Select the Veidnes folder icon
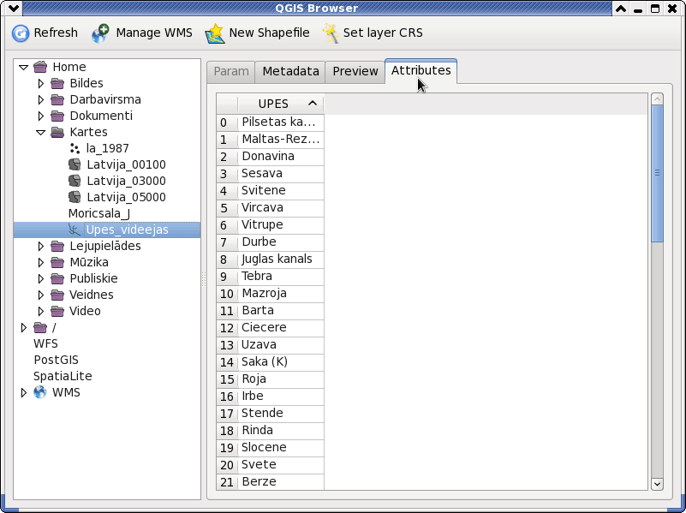 click(57, 295)
